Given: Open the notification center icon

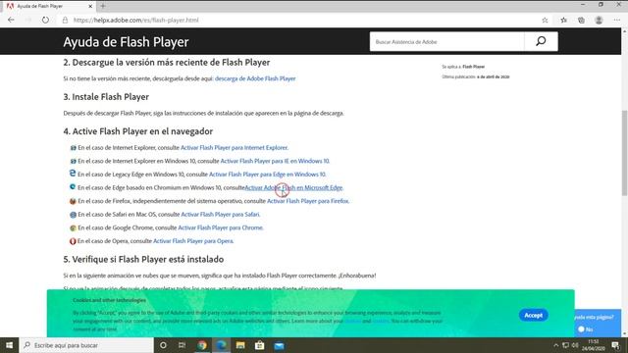Looking at the screenshot, I should point(615,345).
